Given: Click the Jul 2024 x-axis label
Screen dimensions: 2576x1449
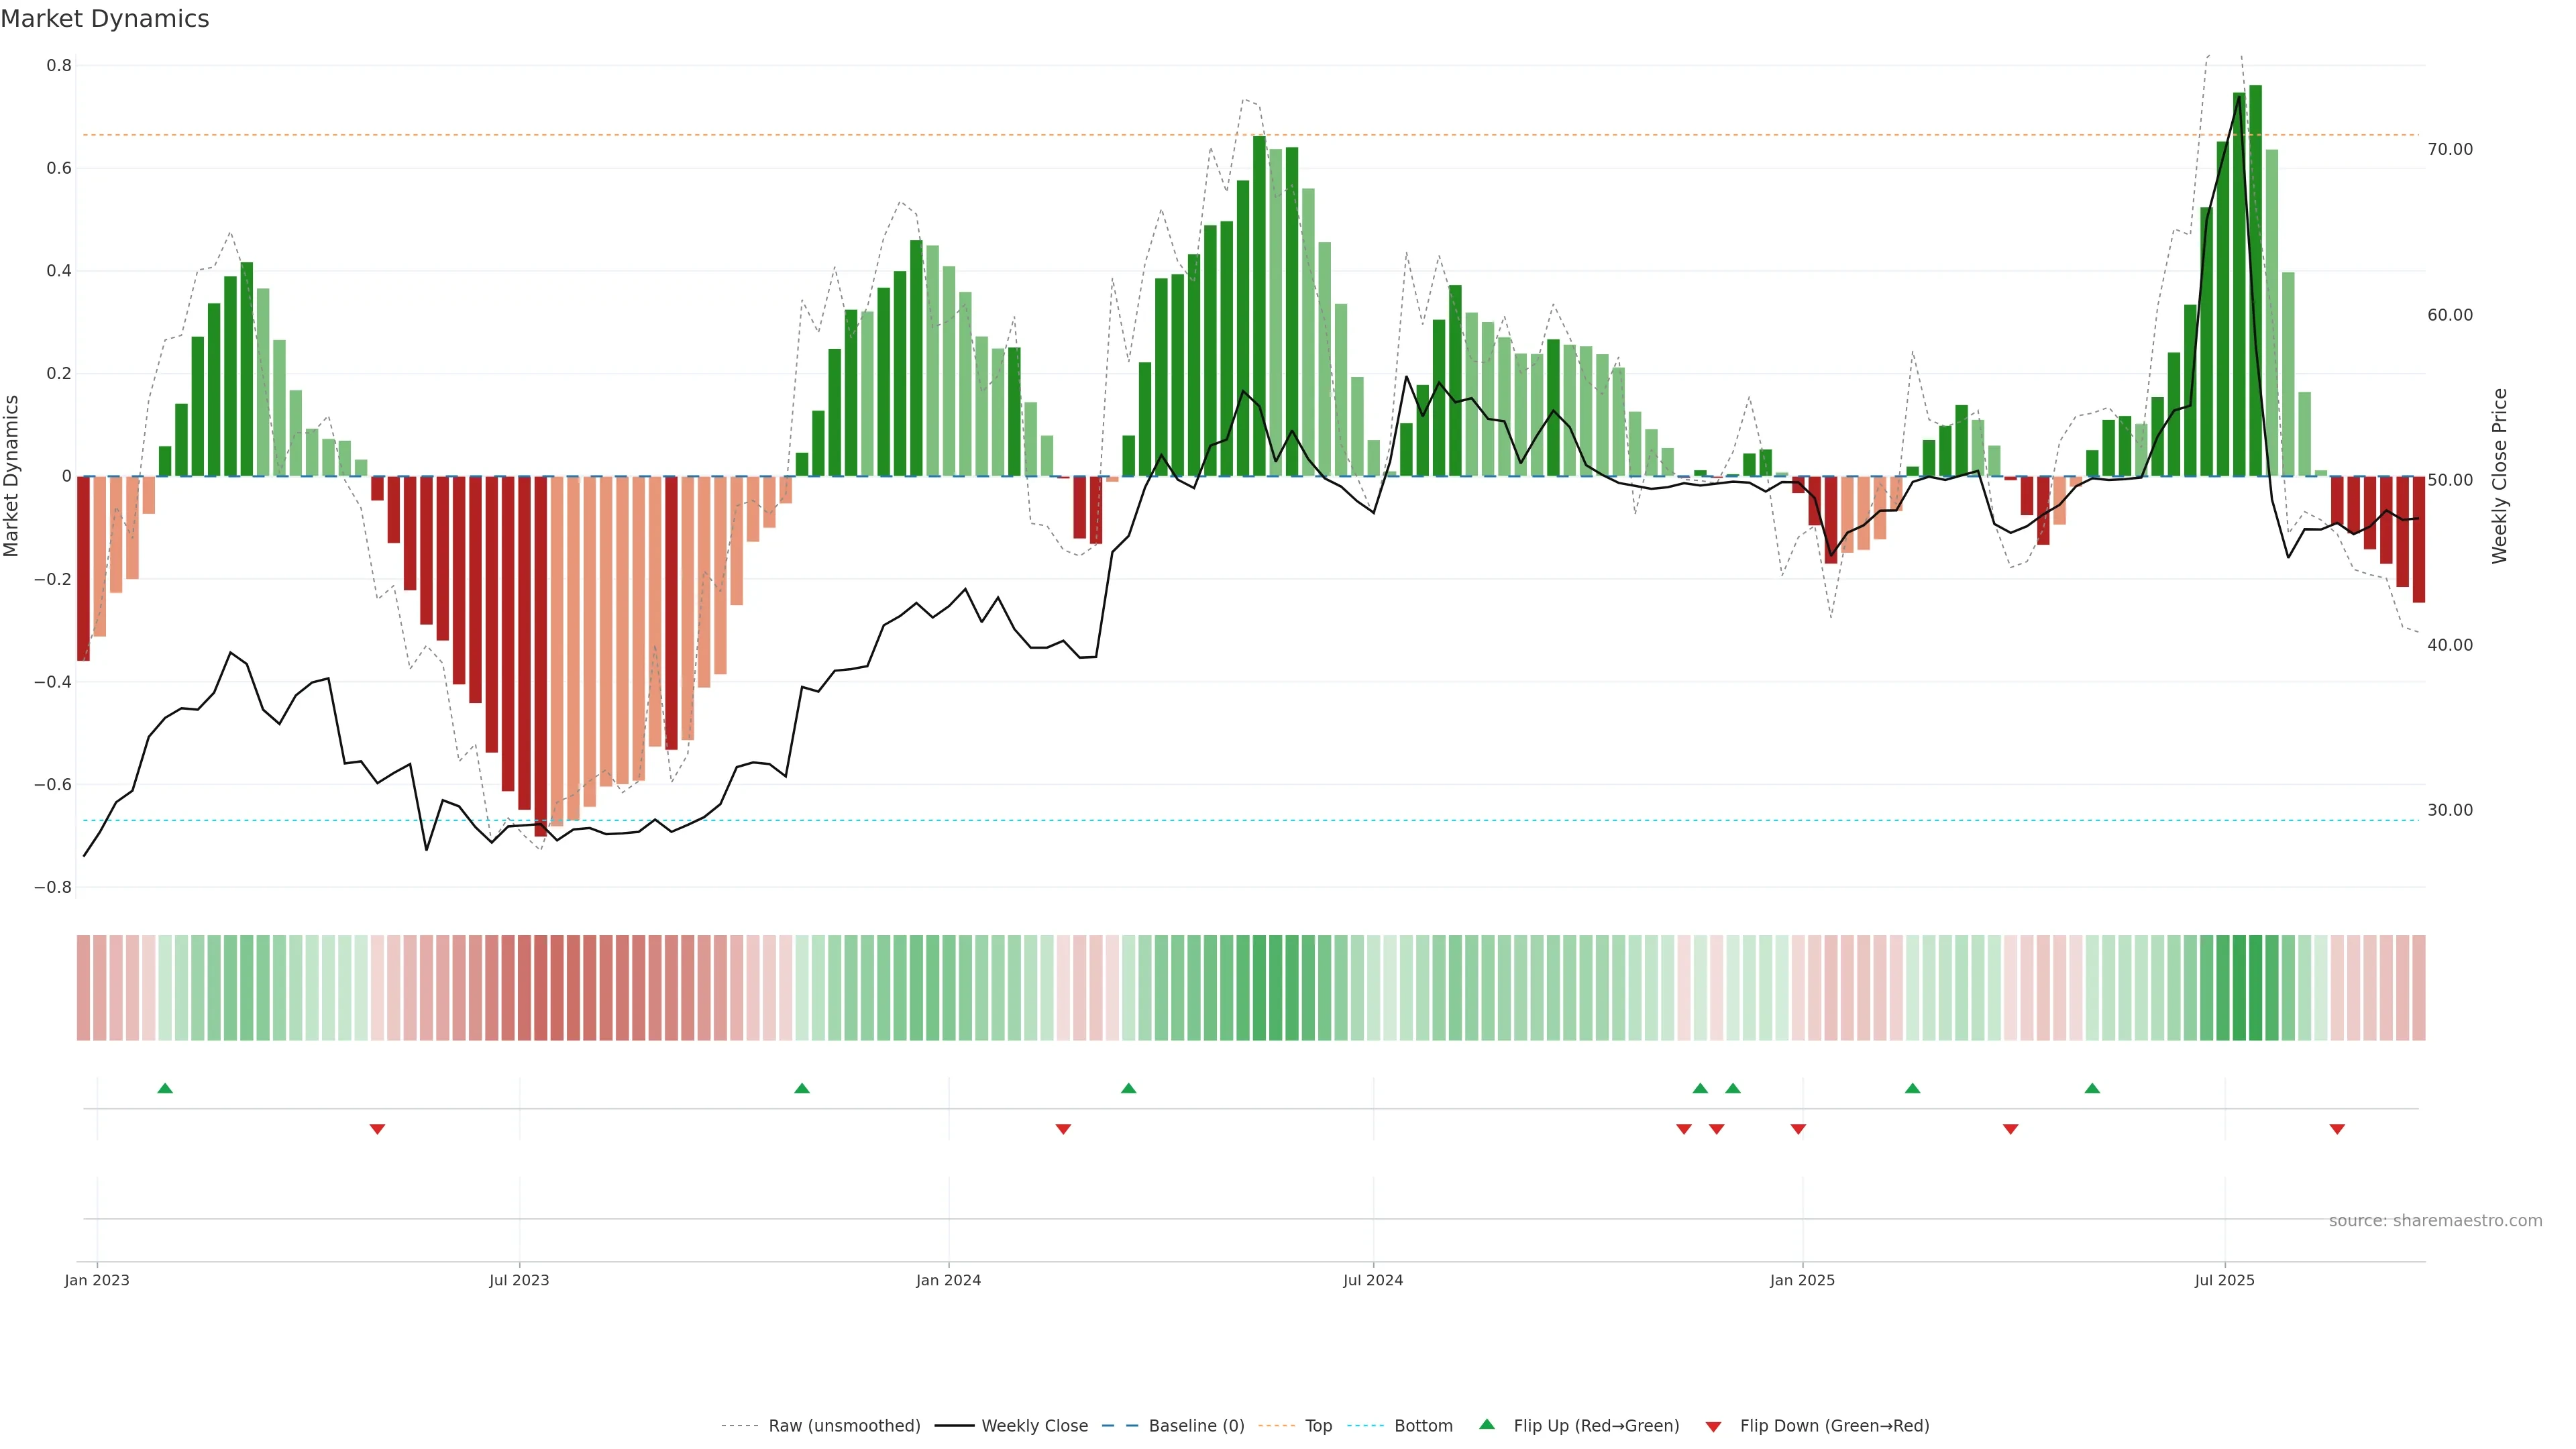Looking at the screenshot, I should pos(1373,1280).
